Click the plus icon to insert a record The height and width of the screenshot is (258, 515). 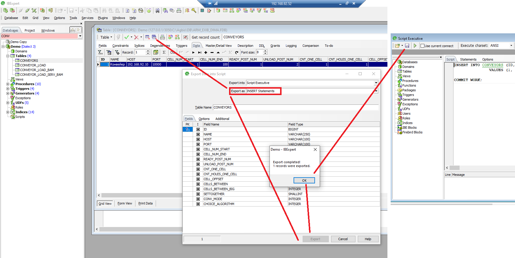206,53
